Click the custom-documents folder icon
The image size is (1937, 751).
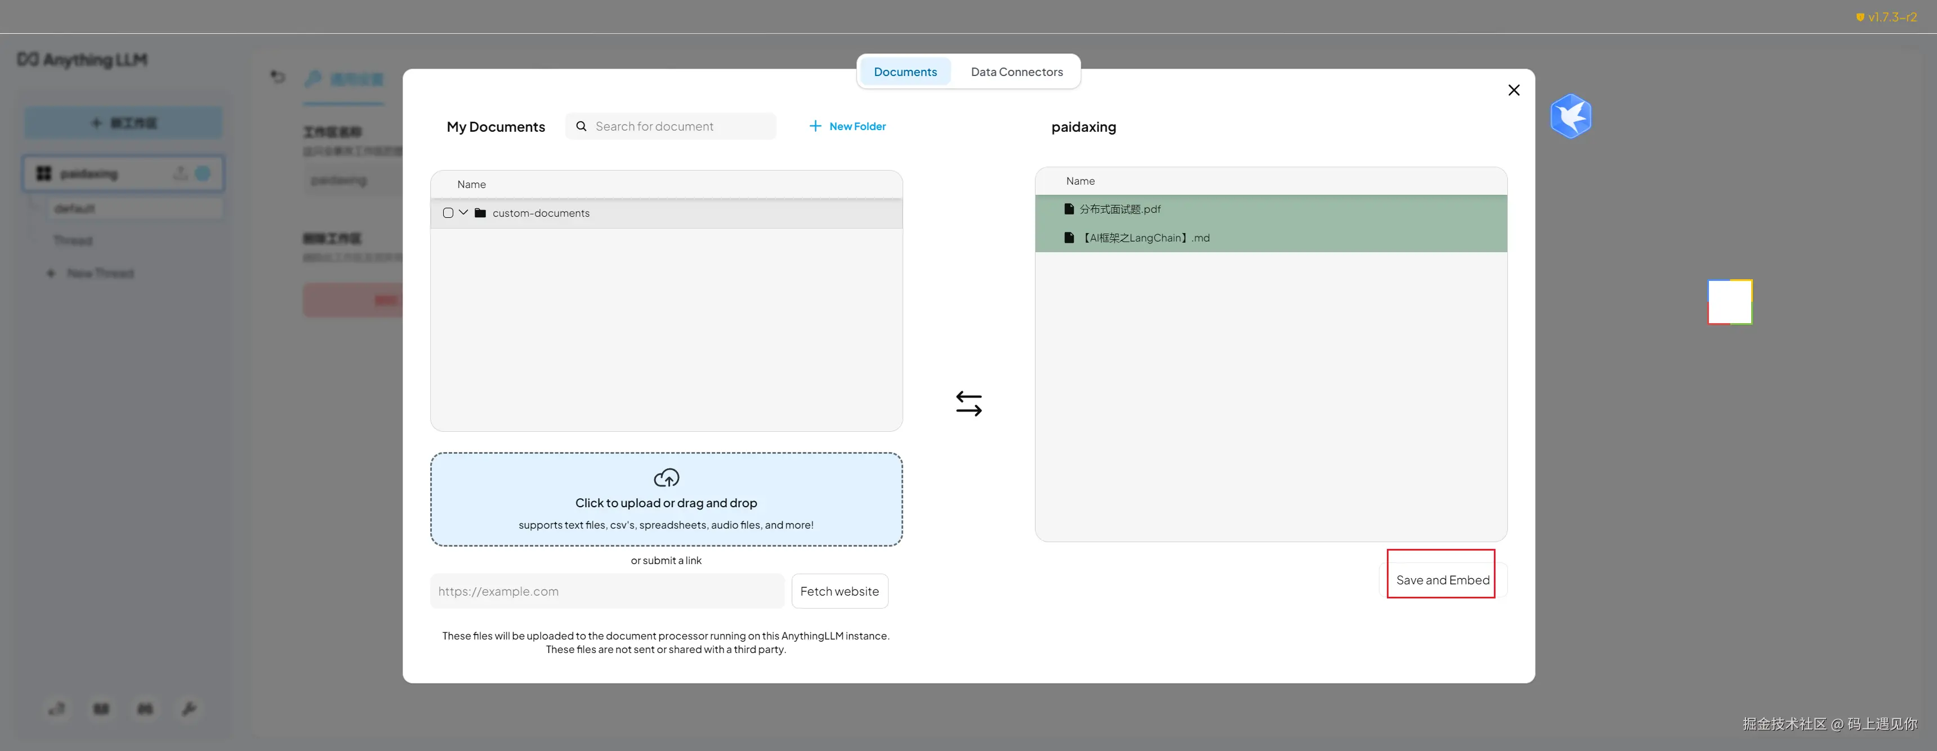click(480, 213)
